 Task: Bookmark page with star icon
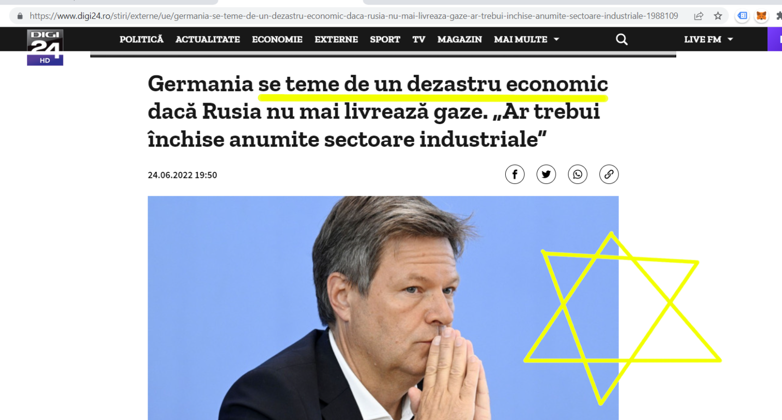coord(718,16)
